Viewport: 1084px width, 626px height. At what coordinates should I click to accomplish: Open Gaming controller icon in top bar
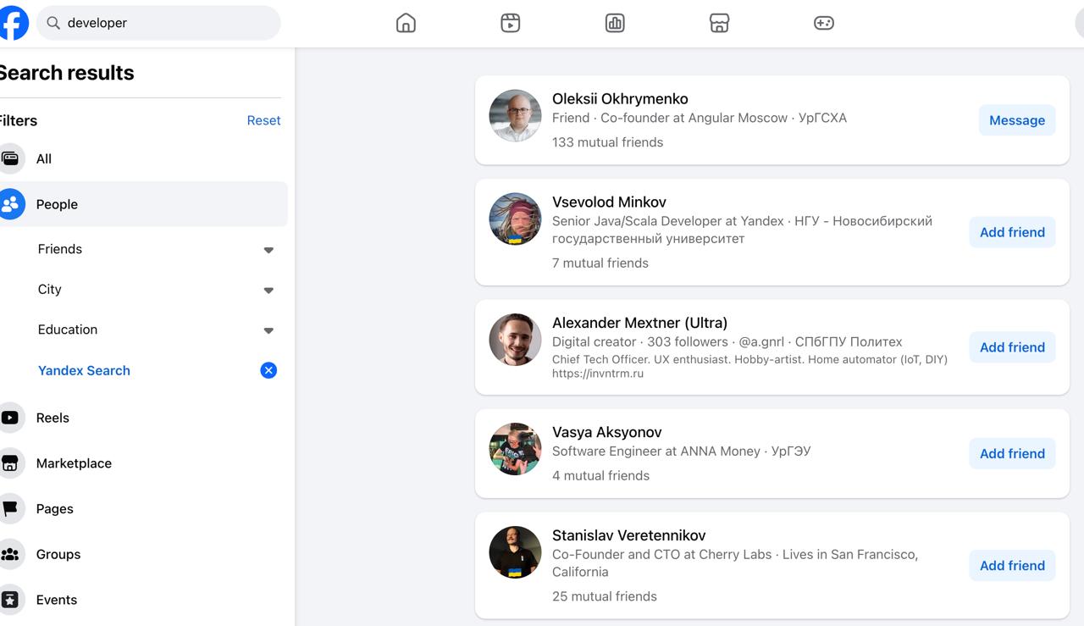point(824,23)
